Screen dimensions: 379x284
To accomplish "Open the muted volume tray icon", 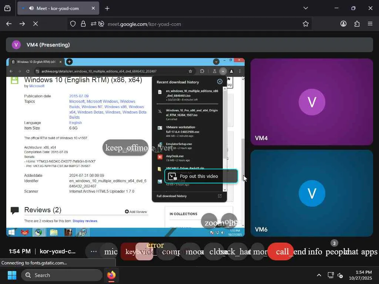I will [340, 275].
